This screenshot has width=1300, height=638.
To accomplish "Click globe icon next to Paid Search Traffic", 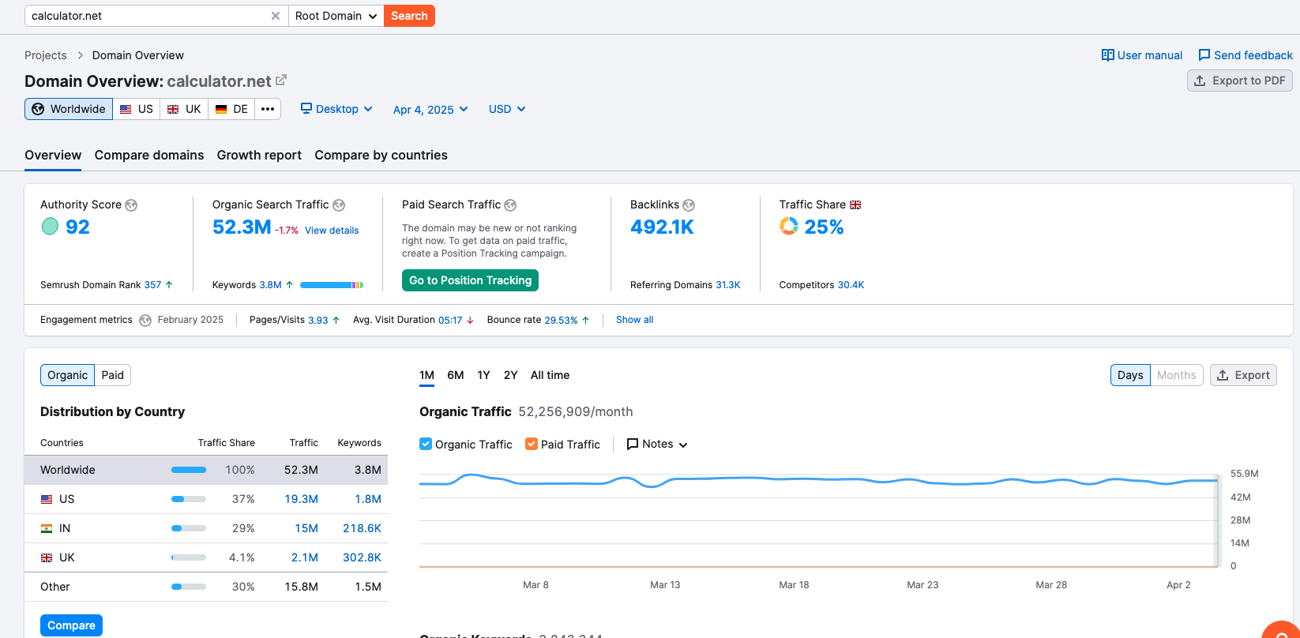I will coord(510,205).
